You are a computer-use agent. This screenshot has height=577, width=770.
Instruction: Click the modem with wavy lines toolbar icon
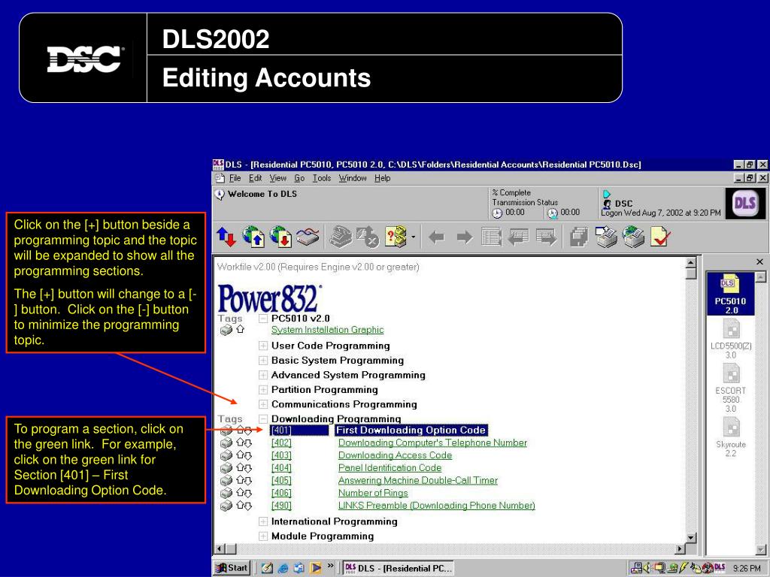[x=308, y=237]
